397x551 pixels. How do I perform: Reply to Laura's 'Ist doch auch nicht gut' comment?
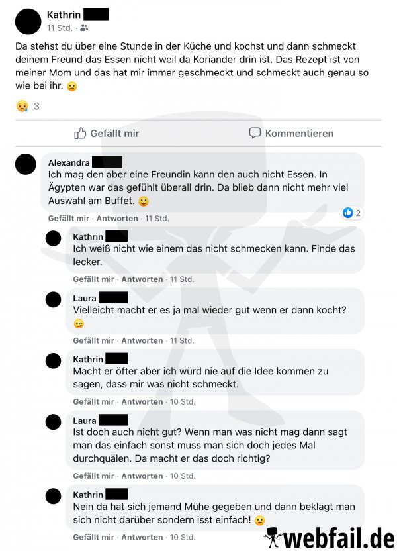(142, 476)
